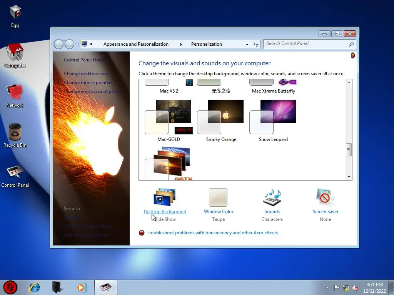Screen dimensions: 394x295
Task: Select the Control Panel taskbar button
Action: coord(106,287)
